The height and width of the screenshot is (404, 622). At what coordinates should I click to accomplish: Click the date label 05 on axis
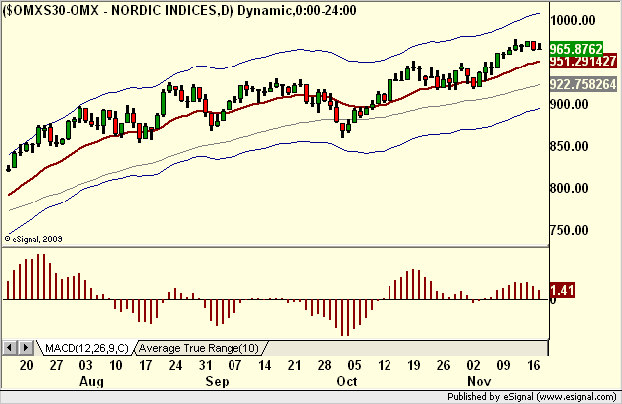(x=355, y=365)
